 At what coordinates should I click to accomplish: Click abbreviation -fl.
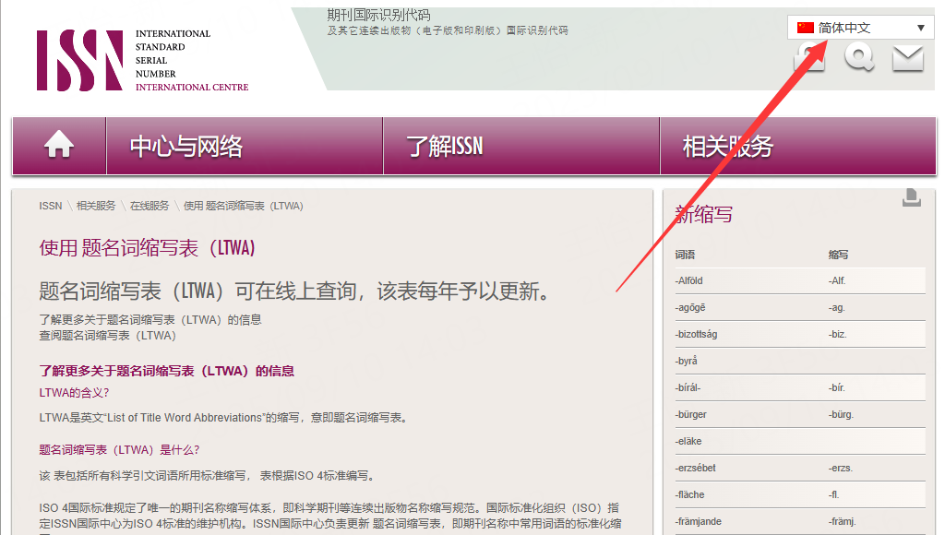[833, 494]
